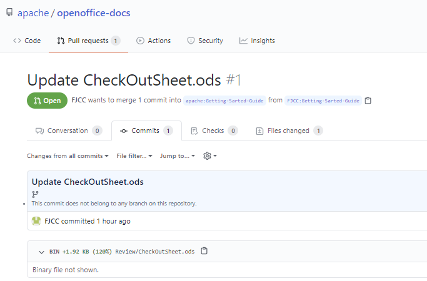
Task: Click the '1 hour ago' commit timestamp
Action: [x=114, y=221]
